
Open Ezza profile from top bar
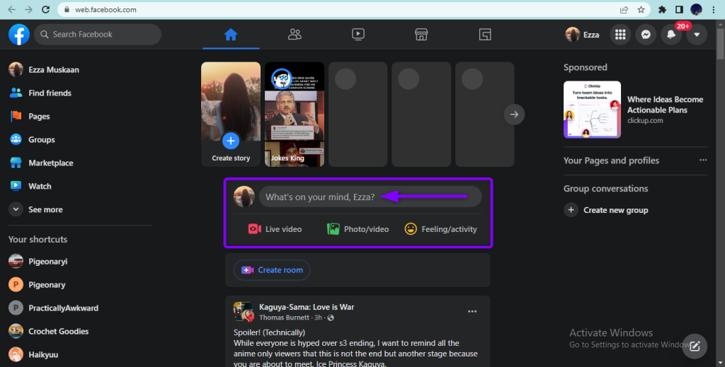tap(582, 35)
